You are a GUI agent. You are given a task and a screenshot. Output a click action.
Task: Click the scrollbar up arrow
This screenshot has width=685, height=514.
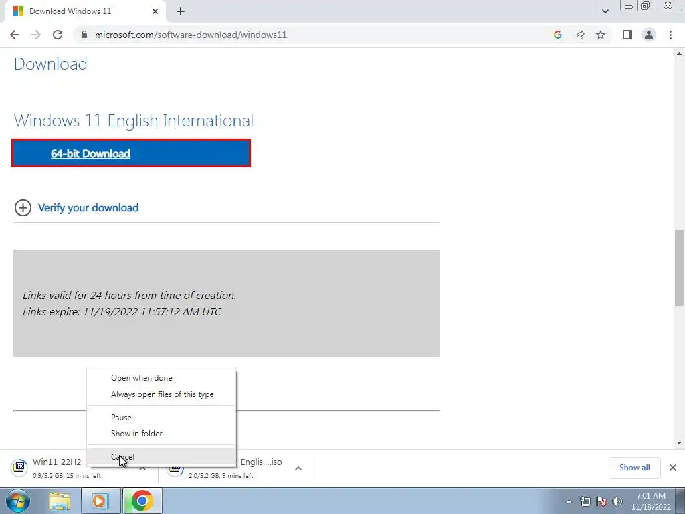[679, 54]
